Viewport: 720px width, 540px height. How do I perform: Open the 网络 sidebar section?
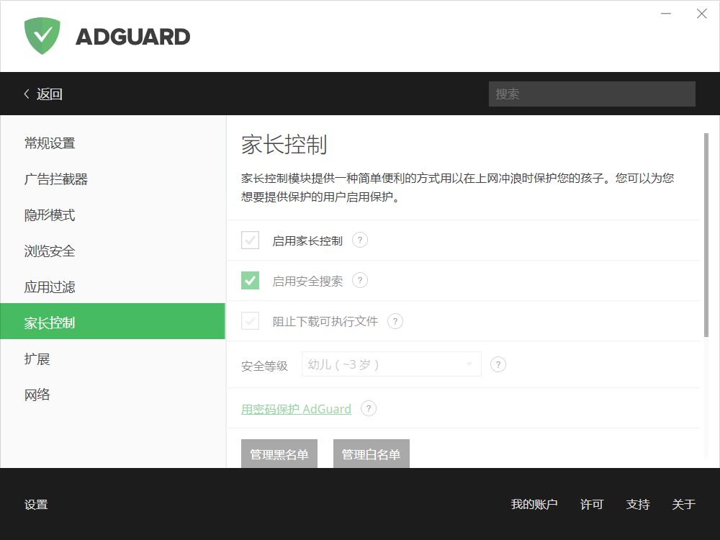(112, 395)
